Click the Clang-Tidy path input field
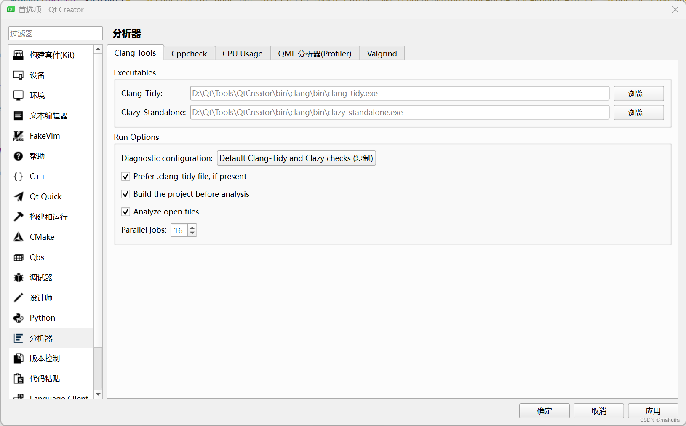686x426 pixels. [x=400, y=93]
